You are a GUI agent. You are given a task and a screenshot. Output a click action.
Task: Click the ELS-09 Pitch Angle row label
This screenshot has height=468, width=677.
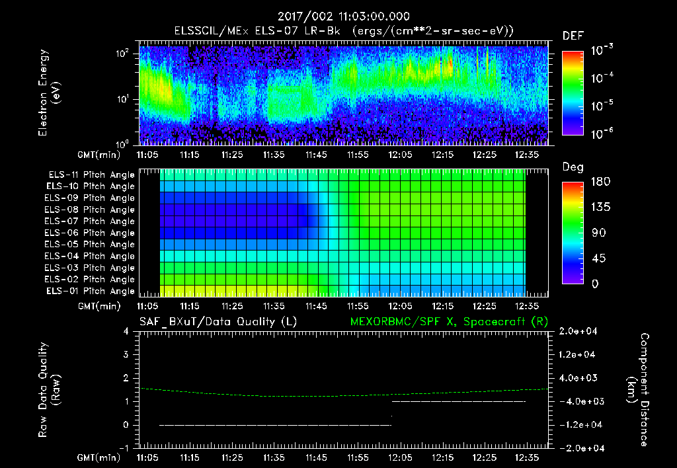(90, 198)
